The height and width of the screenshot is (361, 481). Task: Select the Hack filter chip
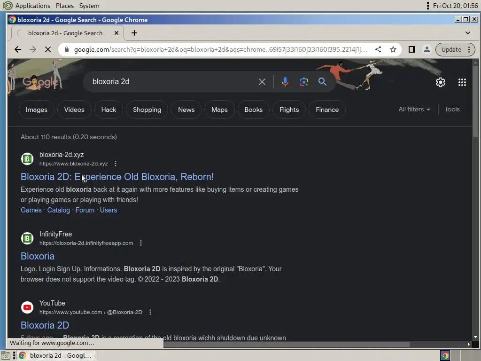109,110
